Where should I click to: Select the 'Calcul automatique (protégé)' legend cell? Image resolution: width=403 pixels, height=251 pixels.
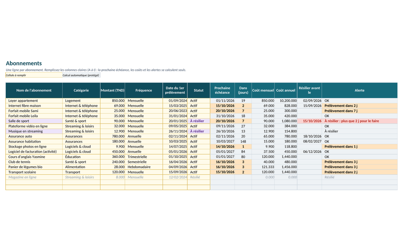point(81,75)
